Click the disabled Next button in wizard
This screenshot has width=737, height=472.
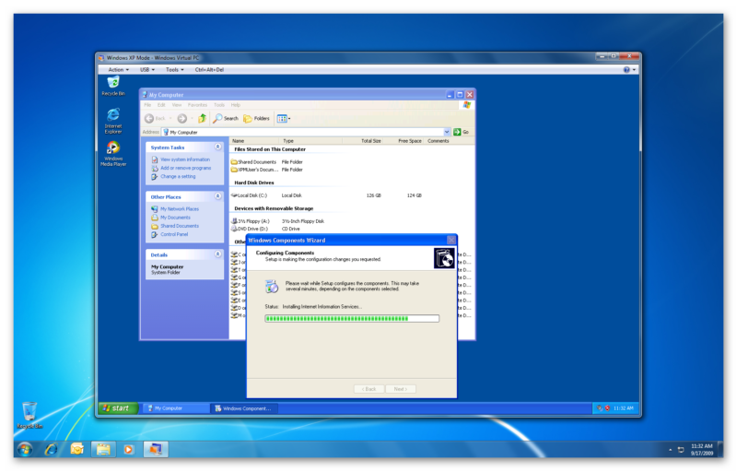pyautogui.click(x=401, y=389)
